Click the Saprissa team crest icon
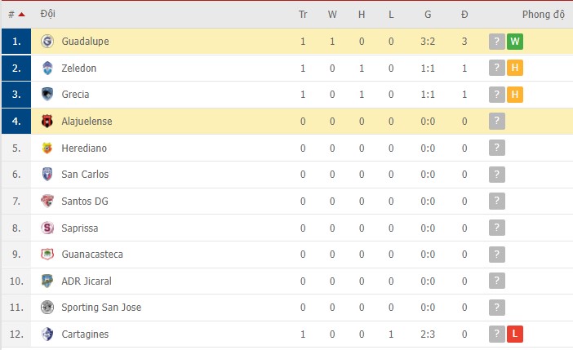 pyautogui.click(x=47, y=228)
